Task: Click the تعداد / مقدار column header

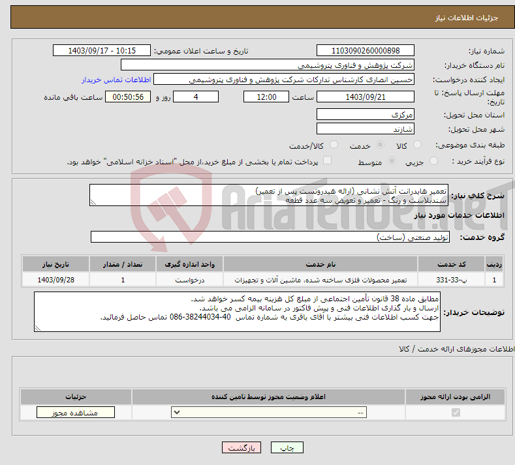Action: coord(123,264)
